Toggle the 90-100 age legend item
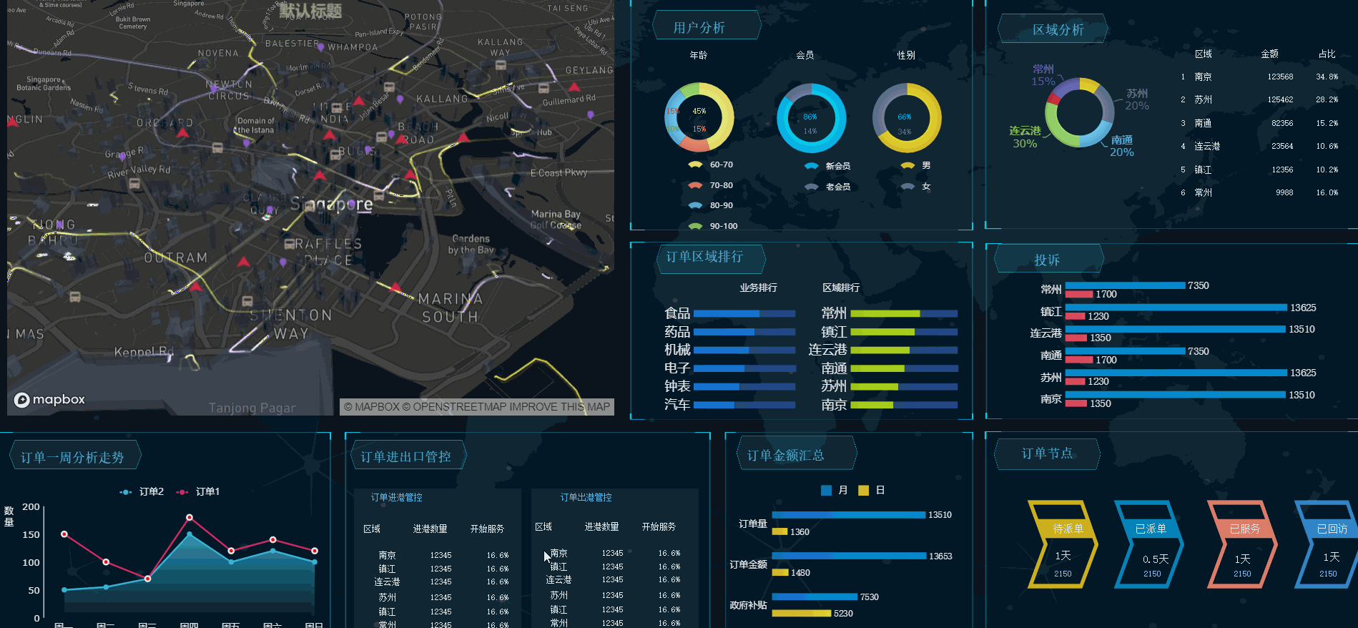The width and height of the screenshot is (1358, 628). 713,226
